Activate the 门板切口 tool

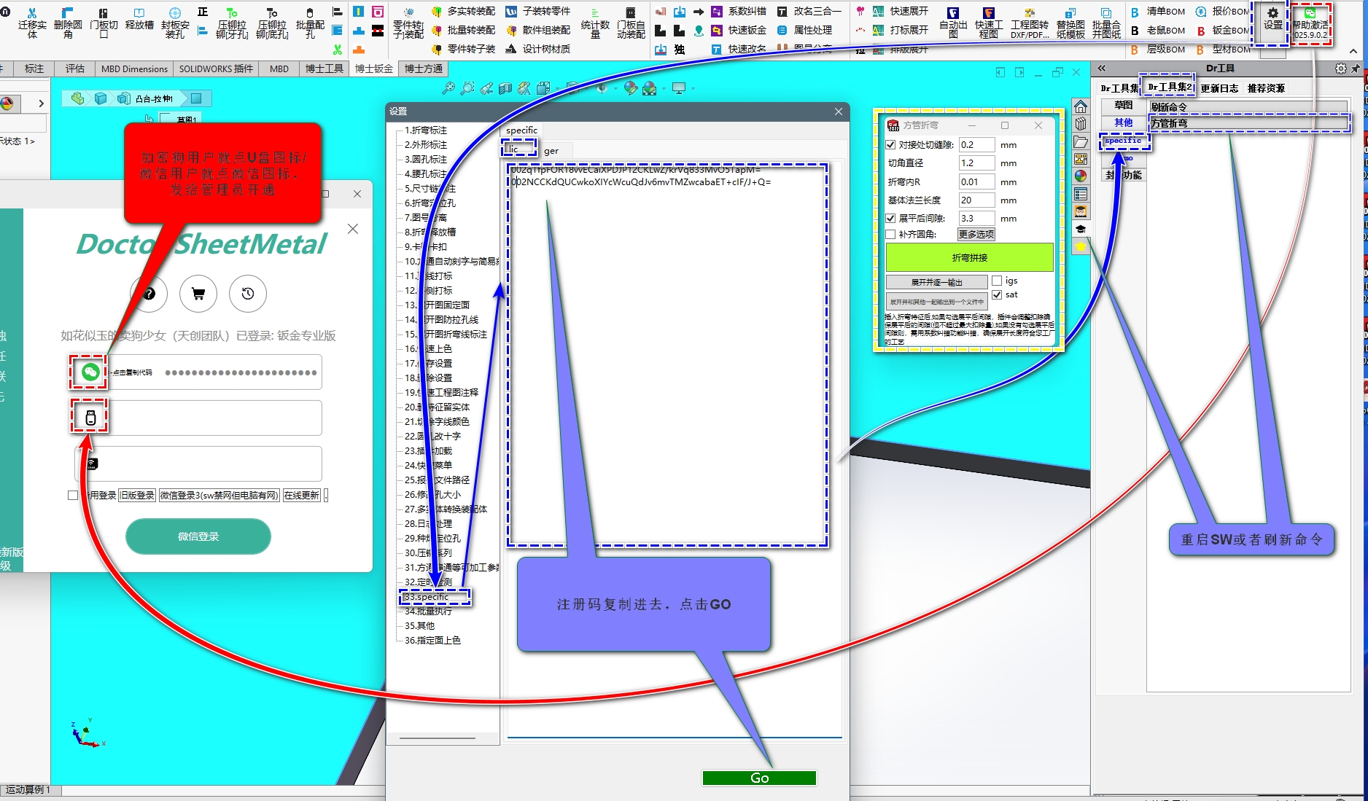click(104, 23)
